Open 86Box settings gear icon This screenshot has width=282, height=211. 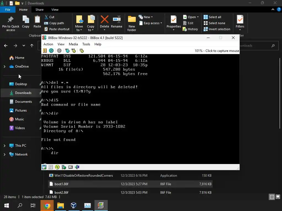coord(82,51)
